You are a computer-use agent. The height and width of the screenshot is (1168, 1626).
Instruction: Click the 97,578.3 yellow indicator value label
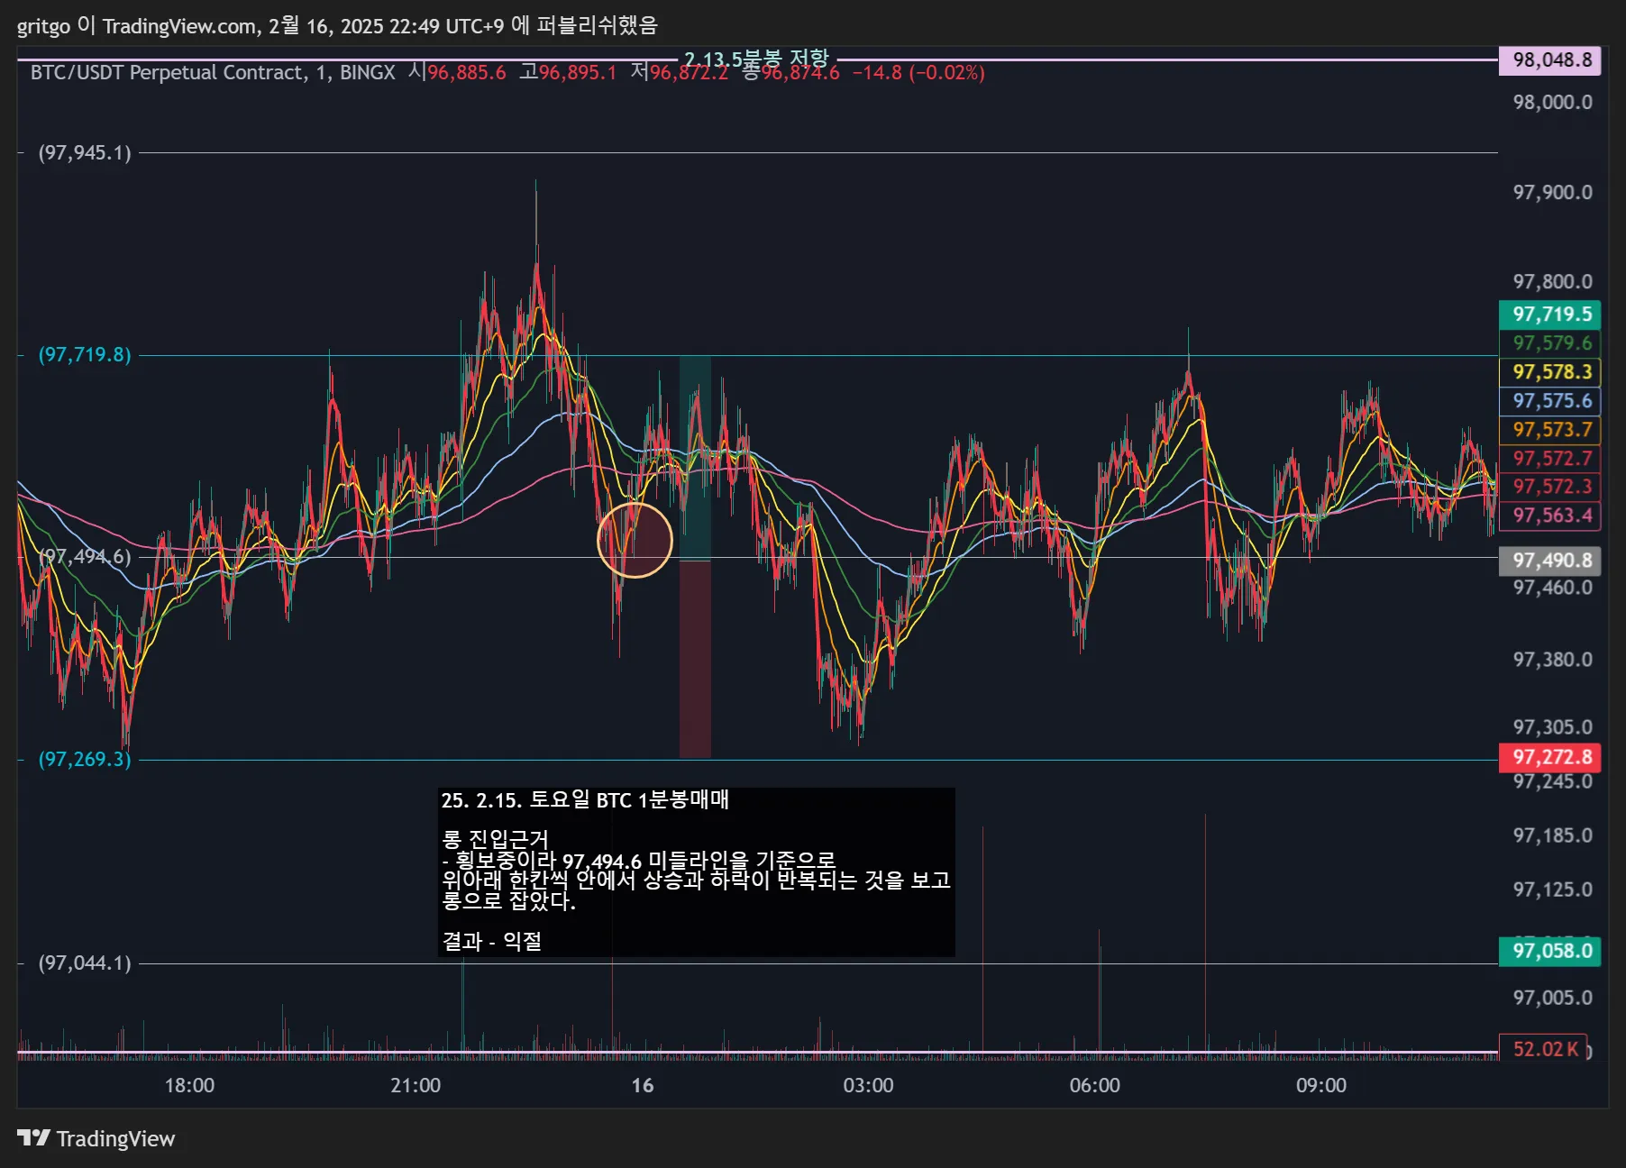pyautogui.click(x=1550, y=372)
